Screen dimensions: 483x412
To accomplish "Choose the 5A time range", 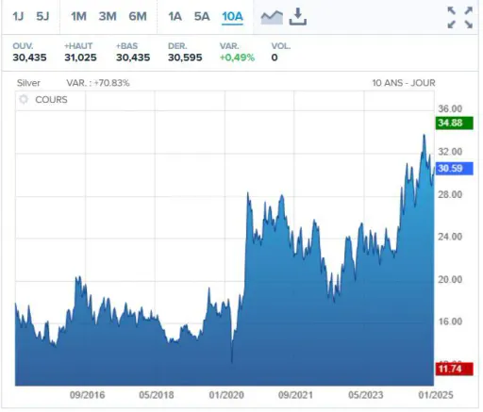I will pyautogui.click(x=202, y=16).
